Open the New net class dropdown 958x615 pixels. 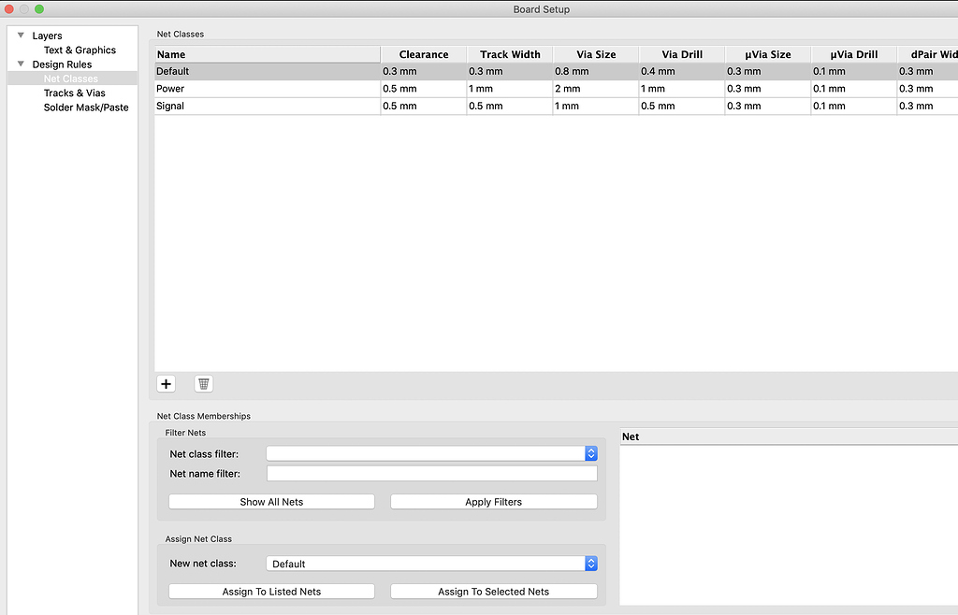pos(590,564)
